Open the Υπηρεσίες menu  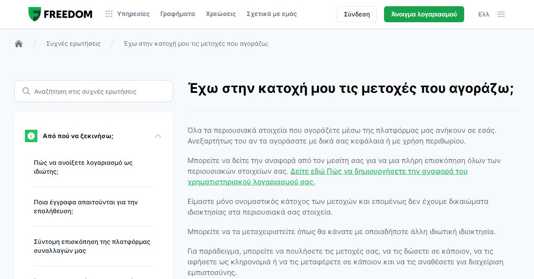click(133, 14)
